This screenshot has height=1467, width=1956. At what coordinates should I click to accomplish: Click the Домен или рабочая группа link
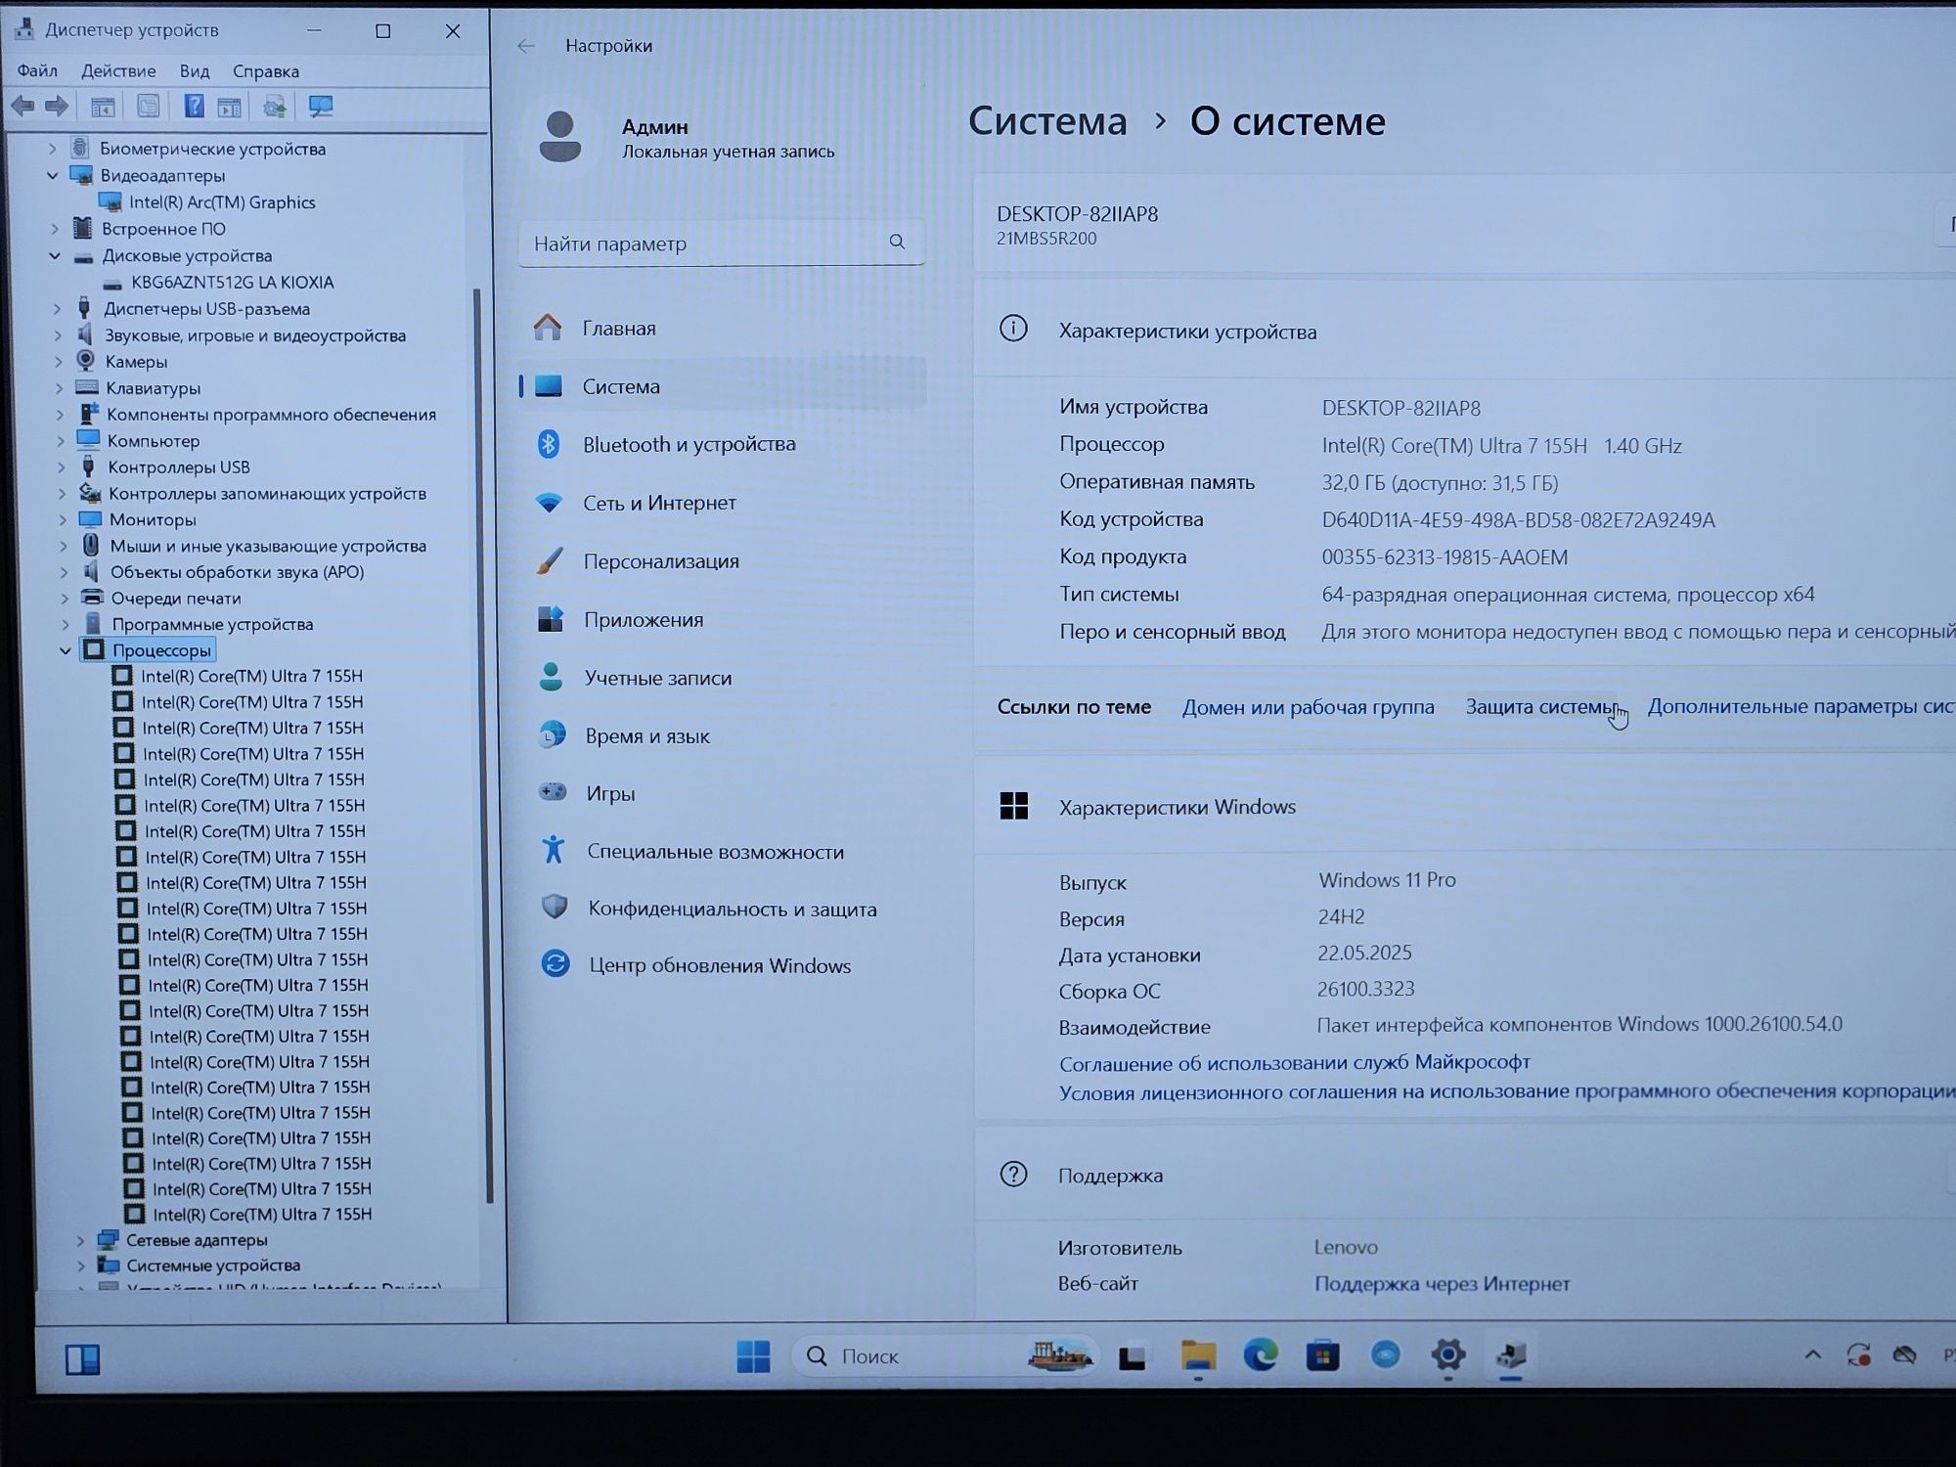(1308, 706)
